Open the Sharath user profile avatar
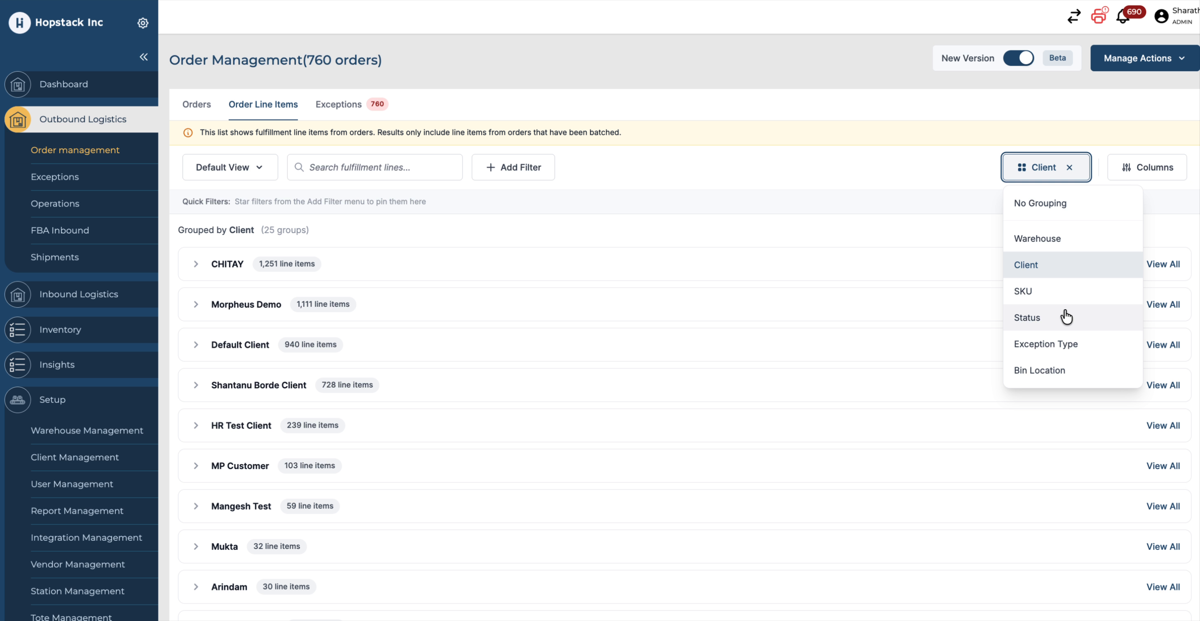The image size is (1200, 621). [1161, 16]
